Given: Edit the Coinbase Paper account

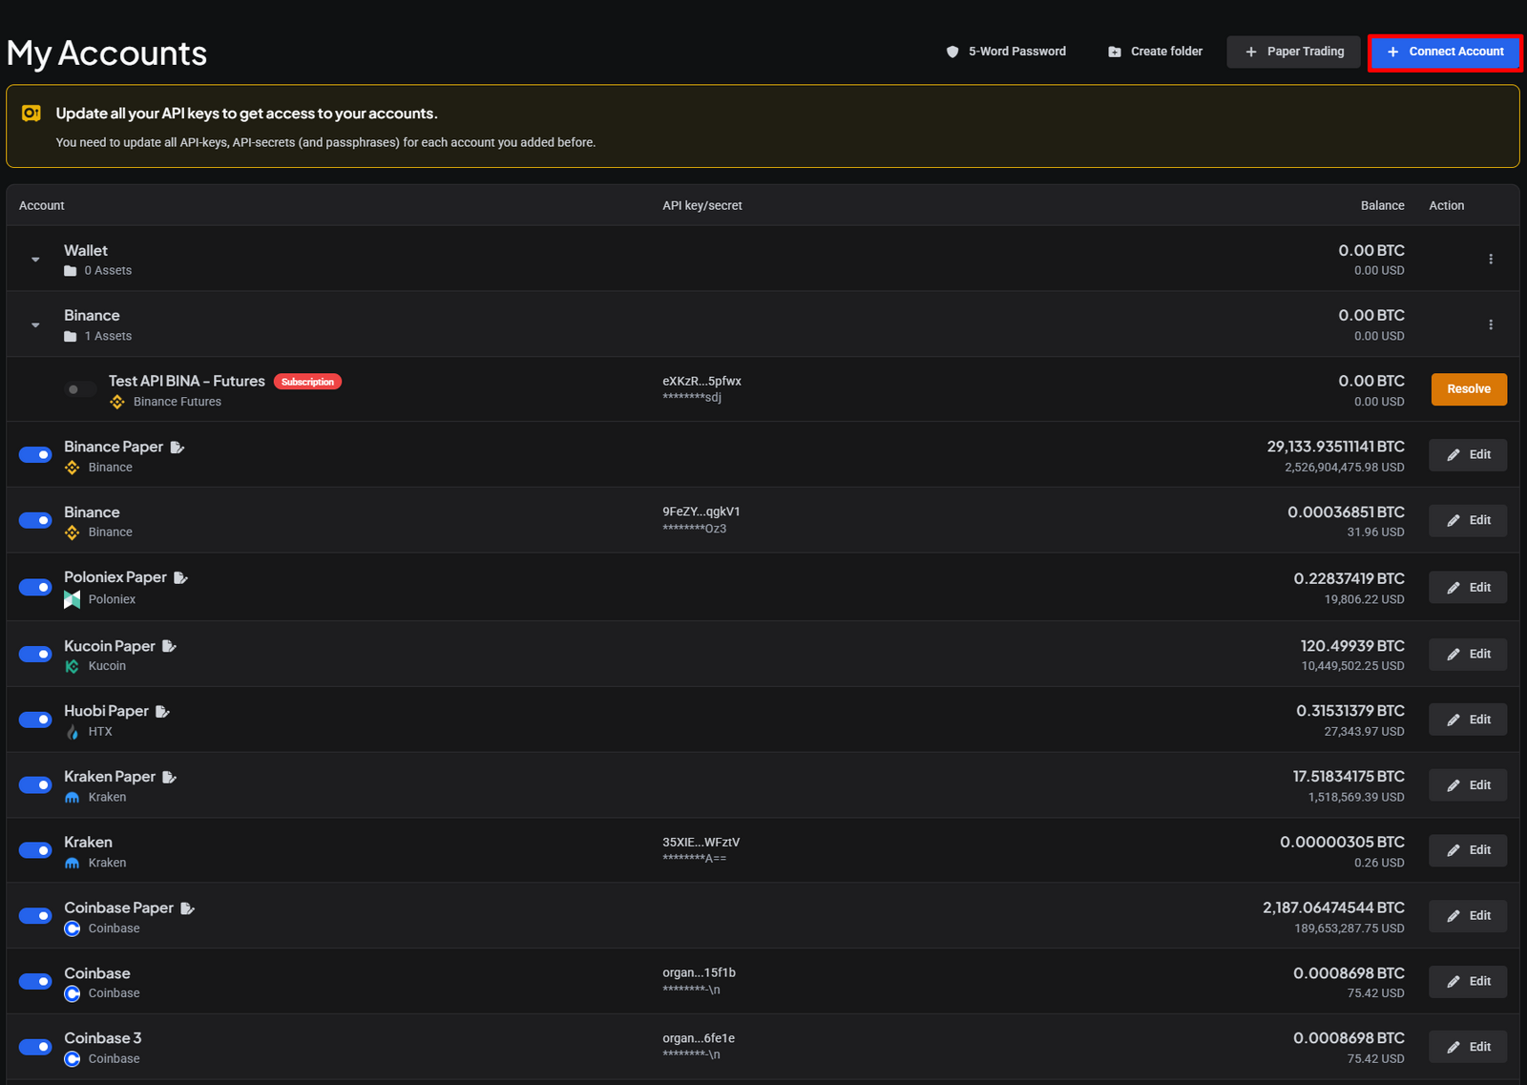Looking at the screenshot, I should (x=1468, y=916).
